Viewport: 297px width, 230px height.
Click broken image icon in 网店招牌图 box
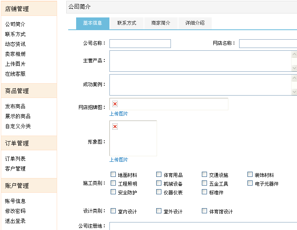(115, 104)
